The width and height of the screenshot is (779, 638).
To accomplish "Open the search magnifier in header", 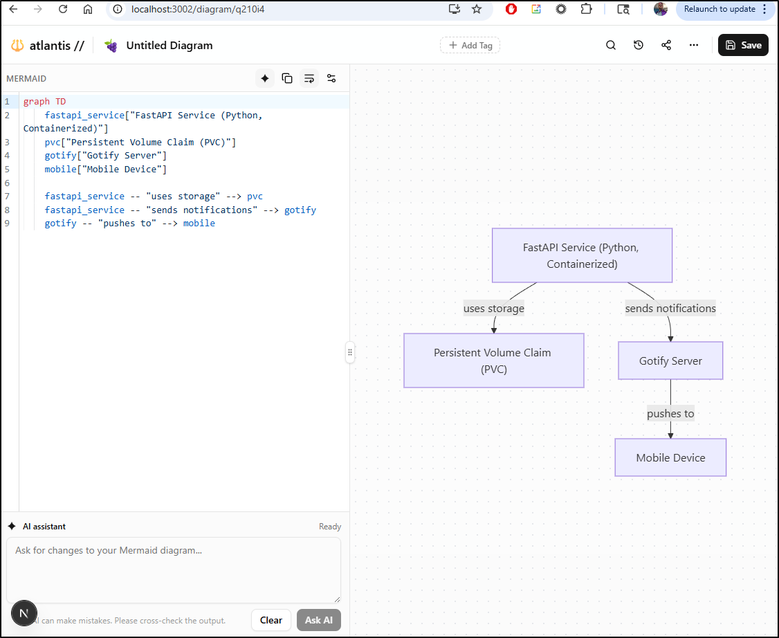I will tap(611, 45).
